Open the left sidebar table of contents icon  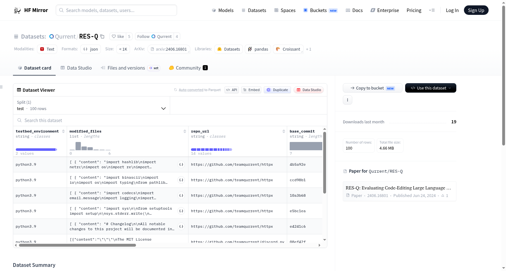[x=2, y=87]
